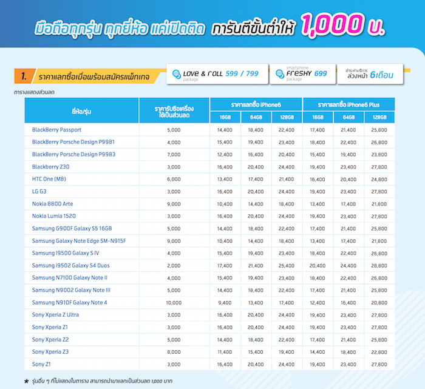
Task: Select the LG G3 row name
Action: pos(39,192)
